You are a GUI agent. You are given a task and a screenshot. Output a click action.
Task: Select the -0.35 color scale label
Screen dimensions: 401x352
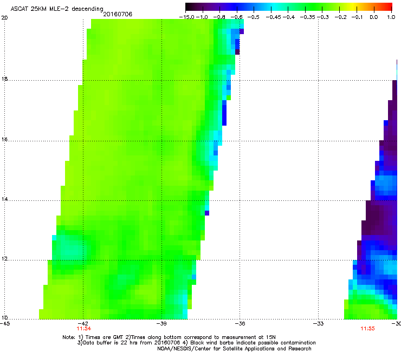click(x=308, y=17)
